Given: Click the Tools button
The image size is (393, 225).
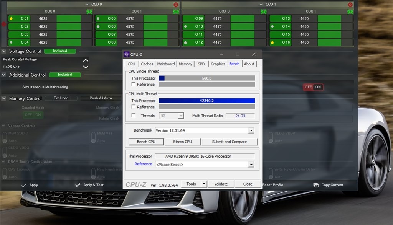Looking at the screenshot, I should click(x=191, y=184).
